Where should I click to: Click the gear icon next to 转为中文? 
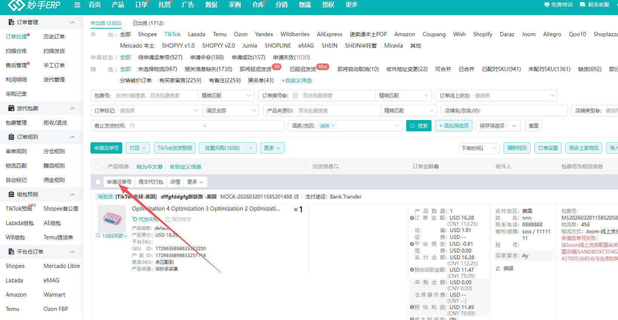tap(160, 167)
